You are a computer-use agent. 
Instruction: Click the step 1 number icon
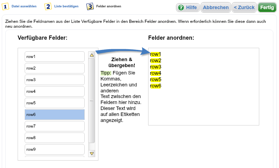pyautogui.click(x=6, y=6)
